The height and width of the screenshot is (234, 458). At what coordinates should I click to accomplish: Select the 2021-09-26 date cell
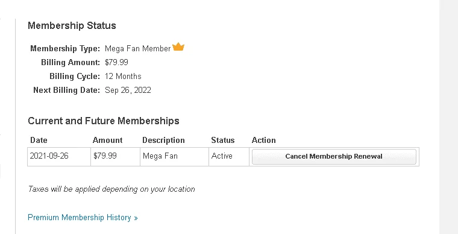pyautogui.click(x=59, y=157)
